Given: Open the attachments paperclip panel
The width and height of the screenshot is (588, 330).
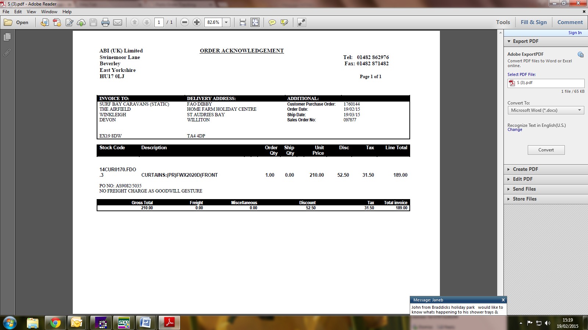Looking at the screenshot, I should (x=7, y=53).
